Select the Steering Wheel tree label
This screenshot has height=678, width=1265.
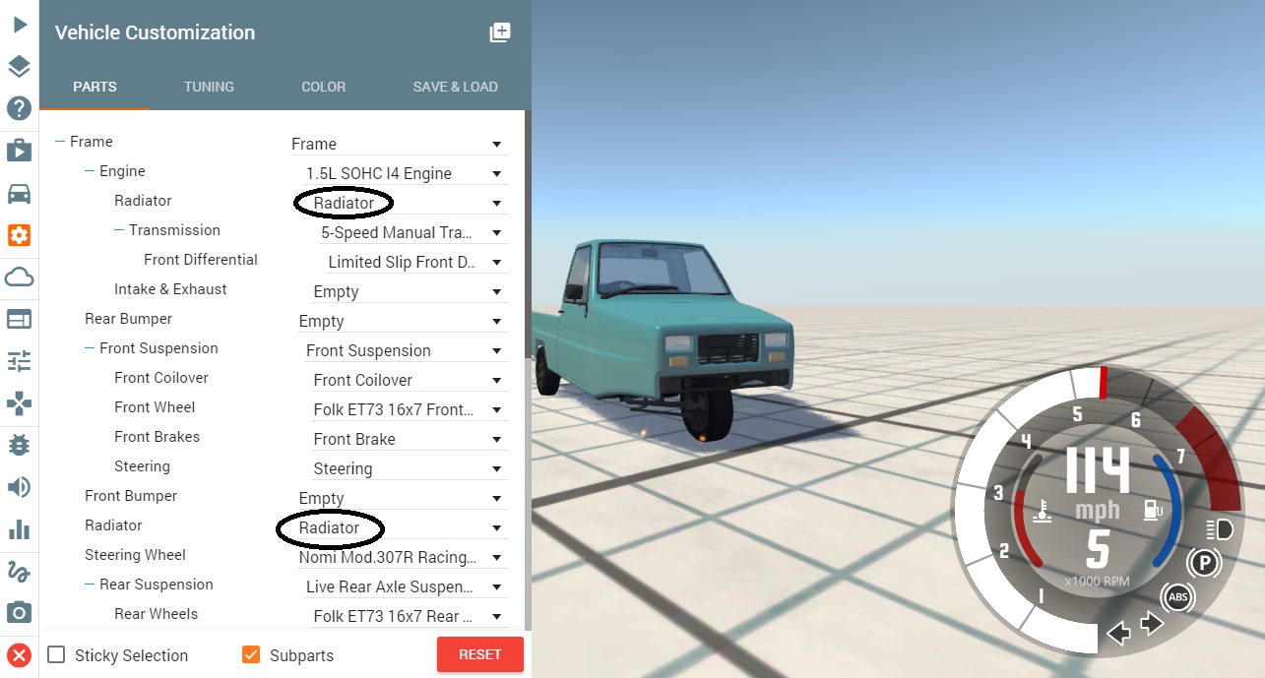(x=135, y=555)
